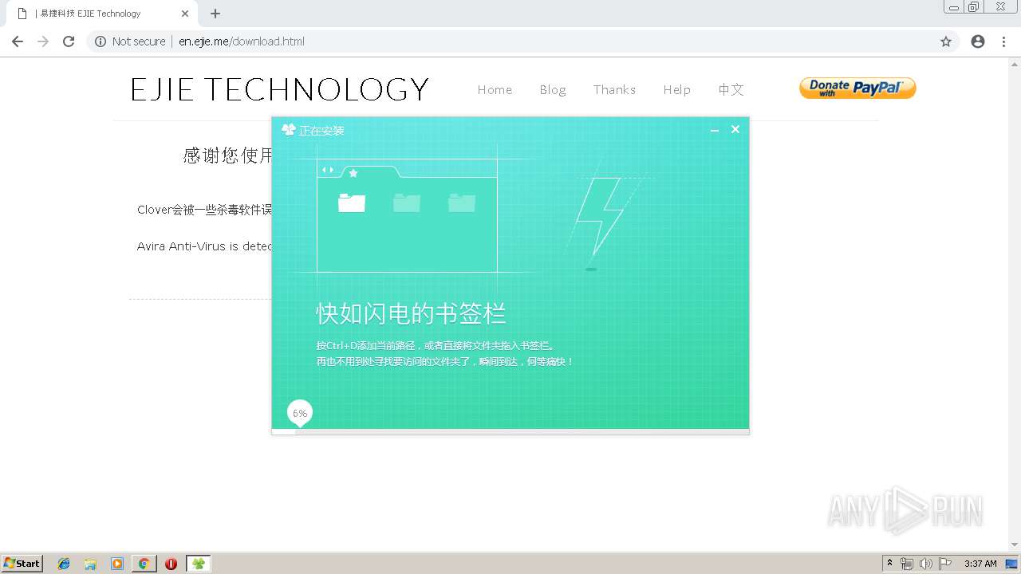Image resolution: width=1021 pixels, height=574 pixels.
Task: Show hidden system tray icons
Action: (x=889, y=564)
